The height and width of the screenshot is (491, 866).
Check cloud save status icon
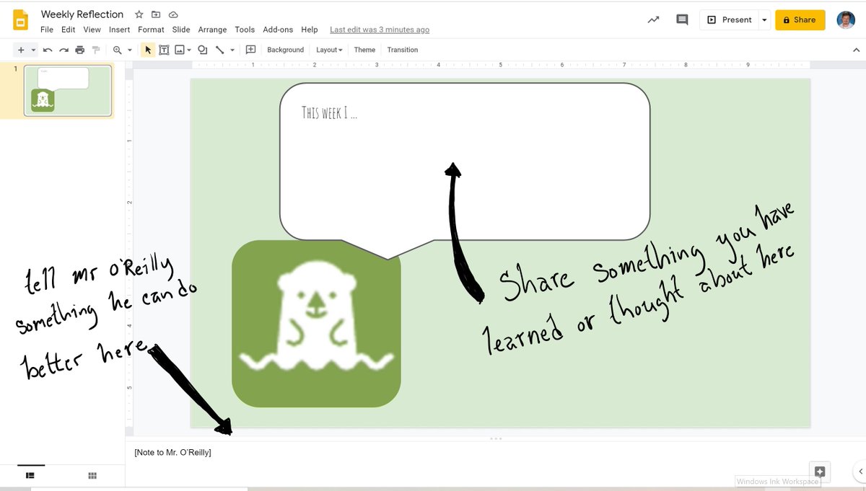point(173,14)
